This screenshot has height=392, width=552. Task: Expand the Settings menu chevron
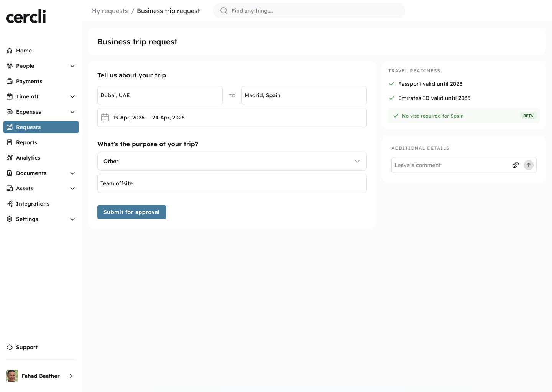pos(72,219)
